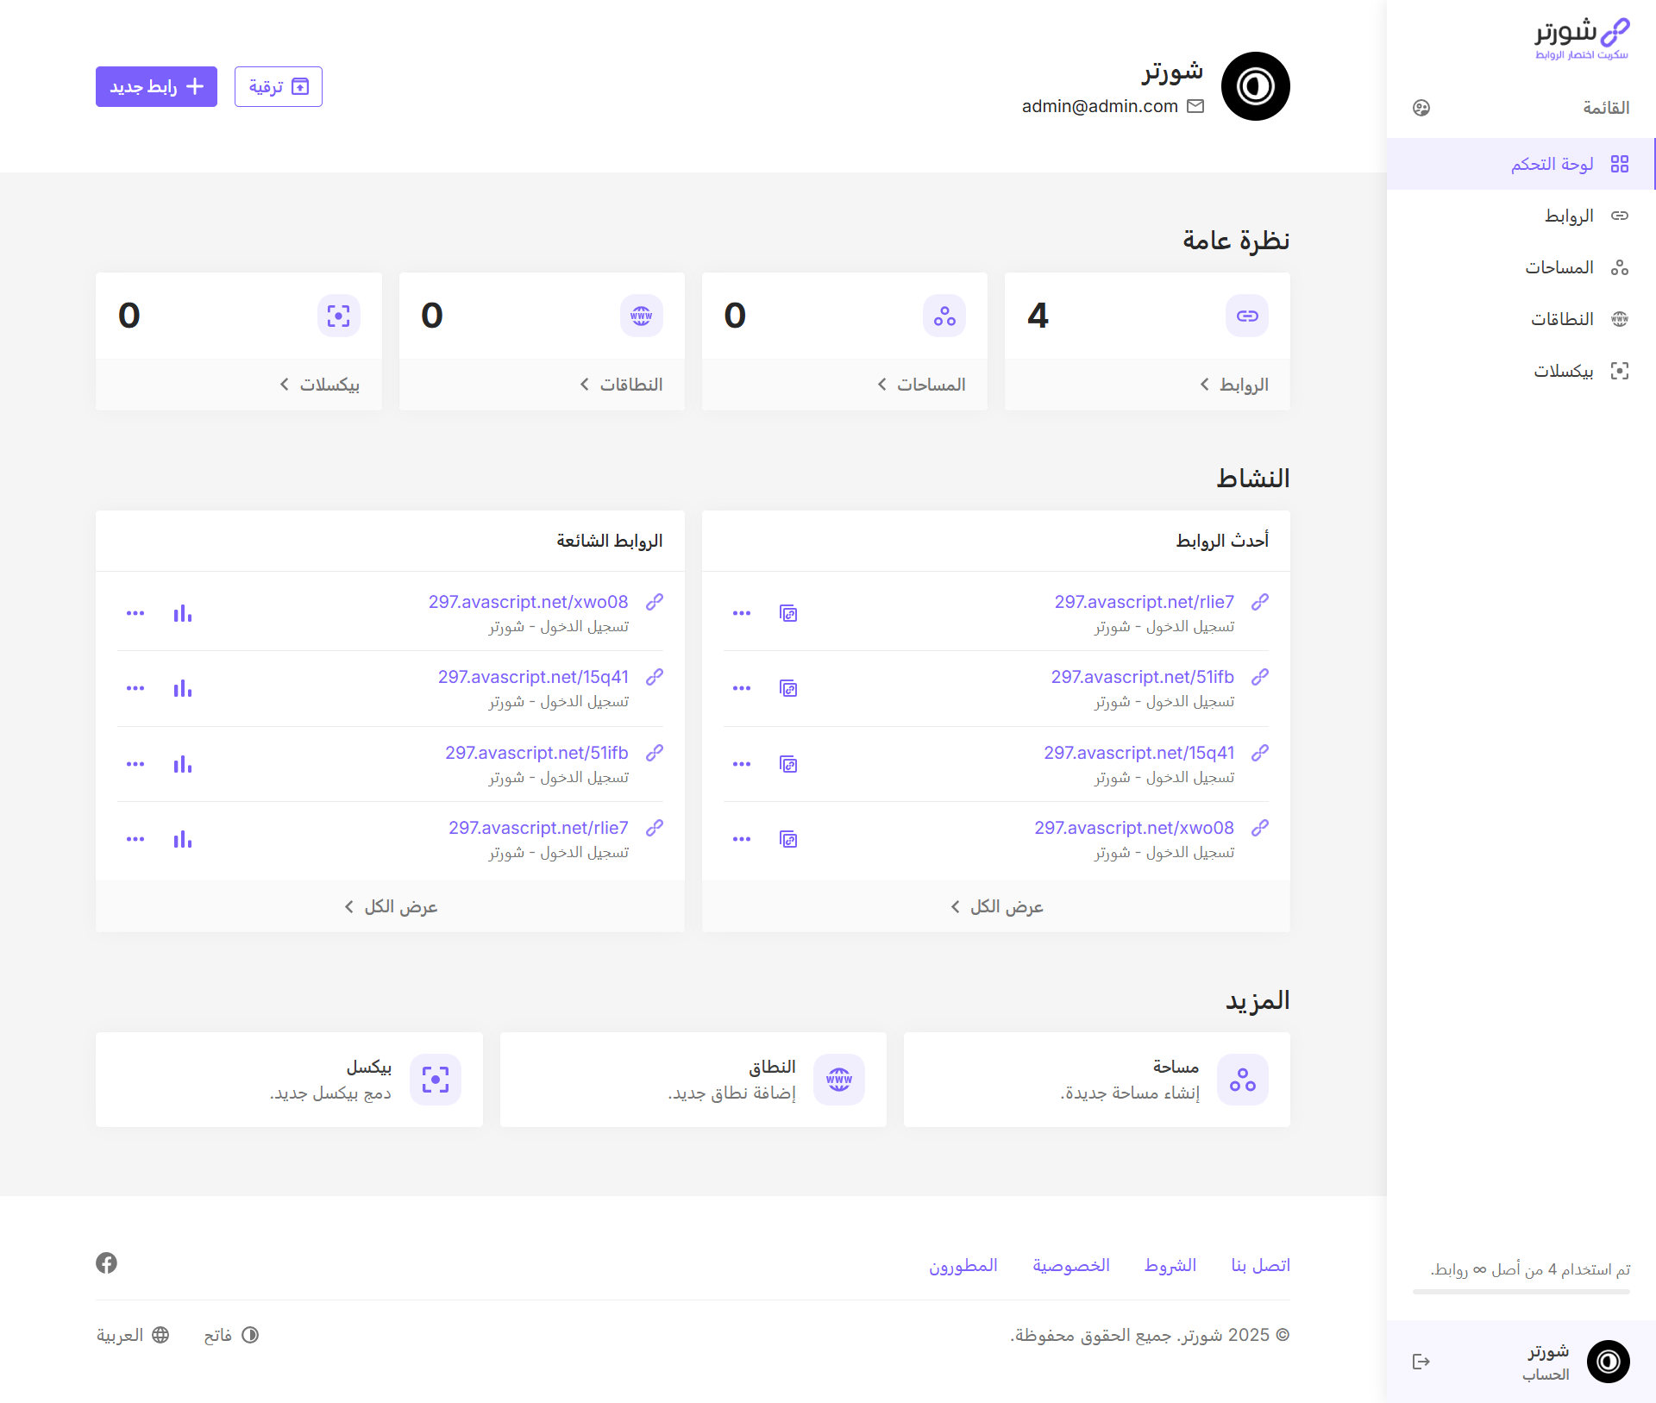Open النطاقات in the sidebar menu
Screen dimensions: 1656x1403
pyautogui.click(x=1521, y=319)
